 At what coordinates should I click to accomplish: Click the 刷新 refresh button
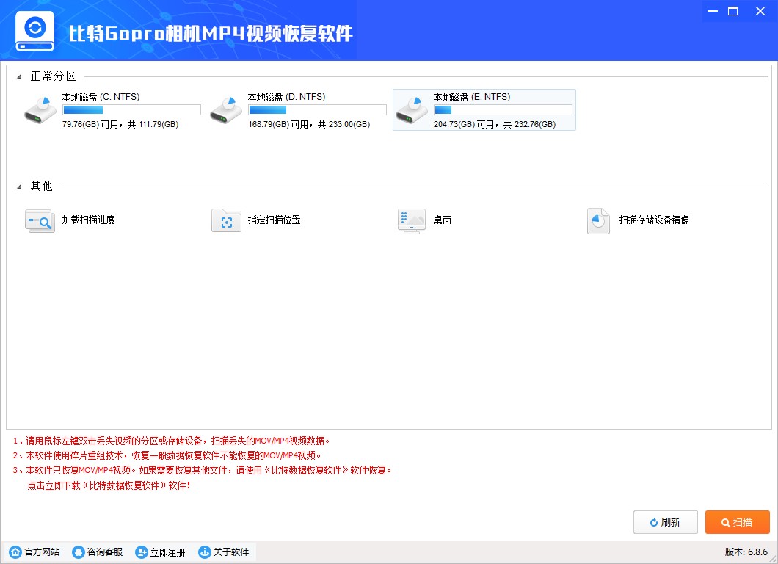[666, 522]
